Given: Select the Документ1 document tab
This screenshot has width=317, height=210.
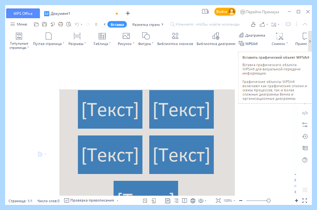Looking at the screenshot, I should point(57,14).
